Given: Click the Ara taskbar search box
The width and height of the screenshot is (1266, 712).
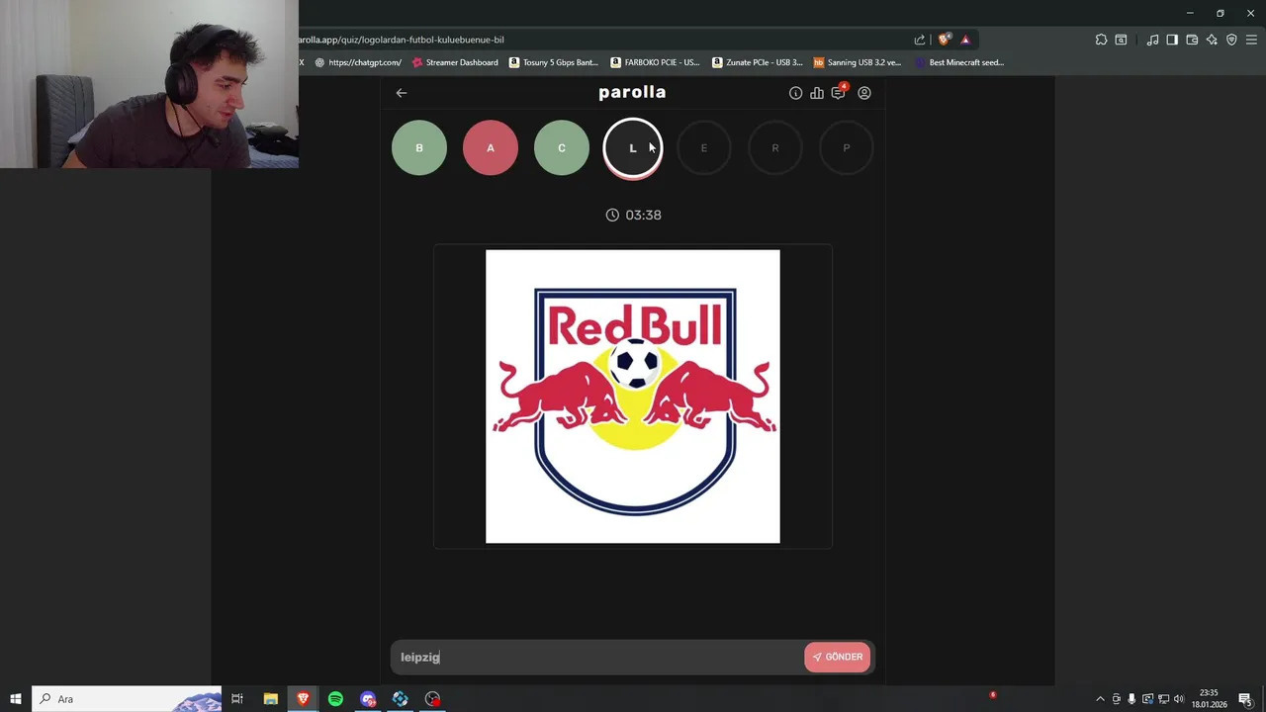Looking at the screenshot, I should pos(127,699).
